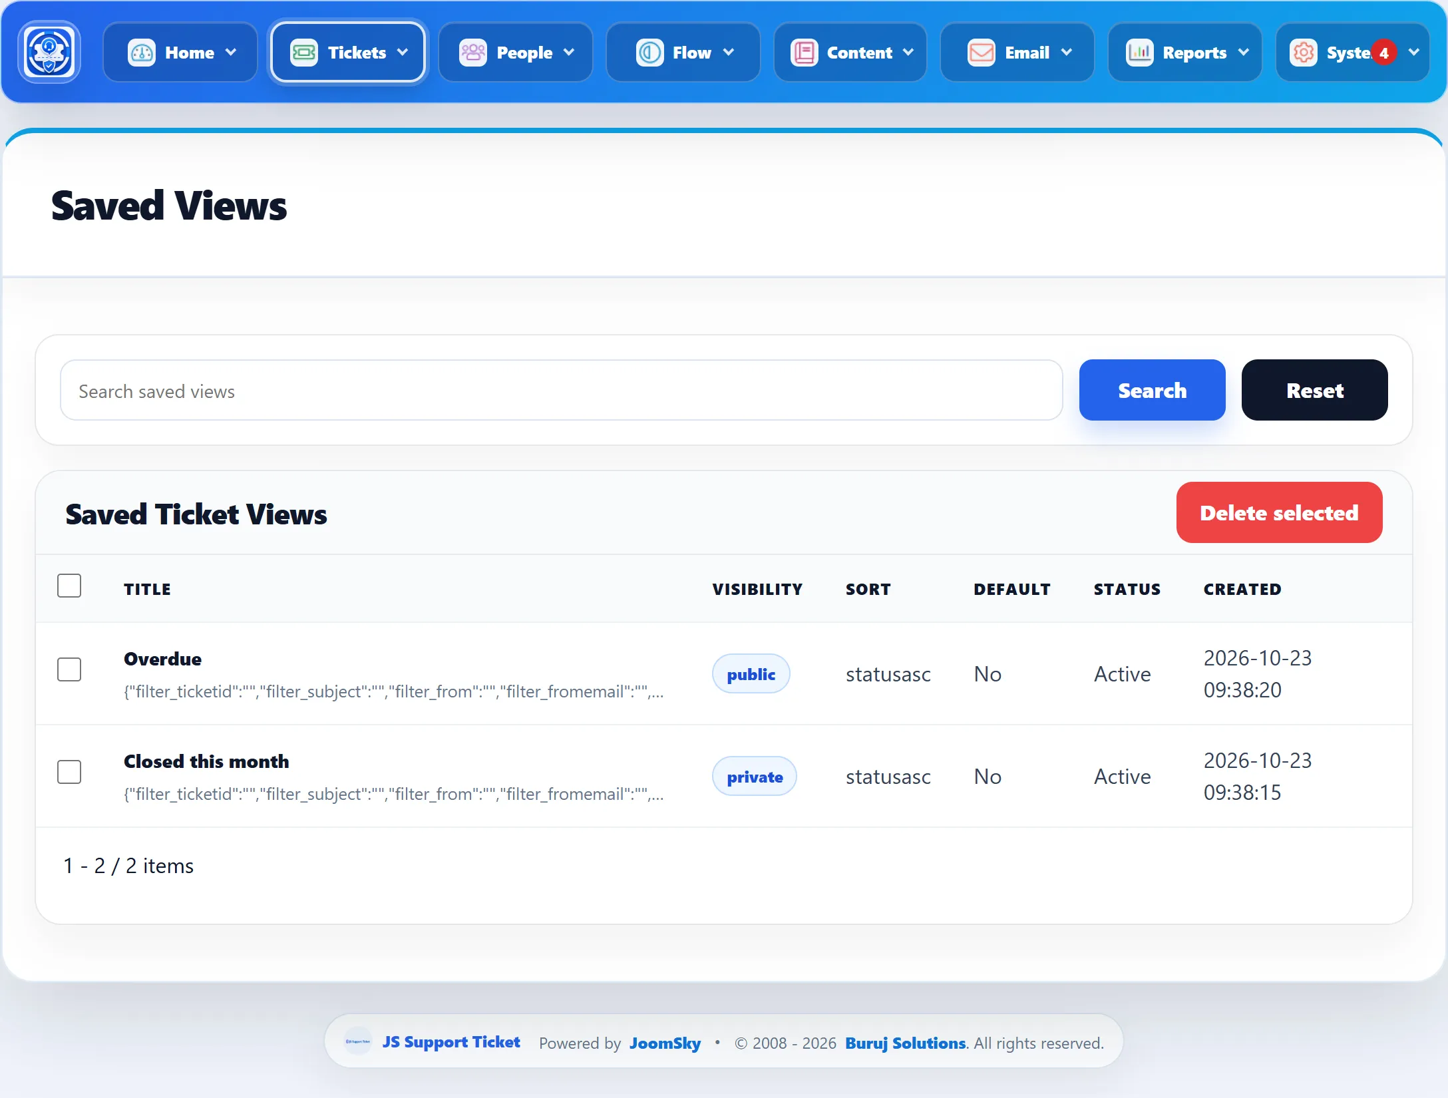Image resolution: width=1448 pixels, height=1098 pixels.
Task: Toggle the select-all checkbox in table header
Action: (69, 586)
